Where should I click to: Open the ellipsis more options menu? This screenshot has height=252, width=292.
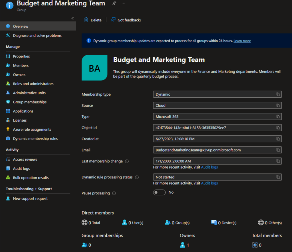tap(123, 3)
